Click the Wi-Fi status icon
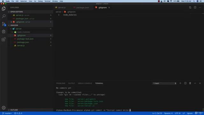Screen dimensions: 204x115 tap(171, 1)
